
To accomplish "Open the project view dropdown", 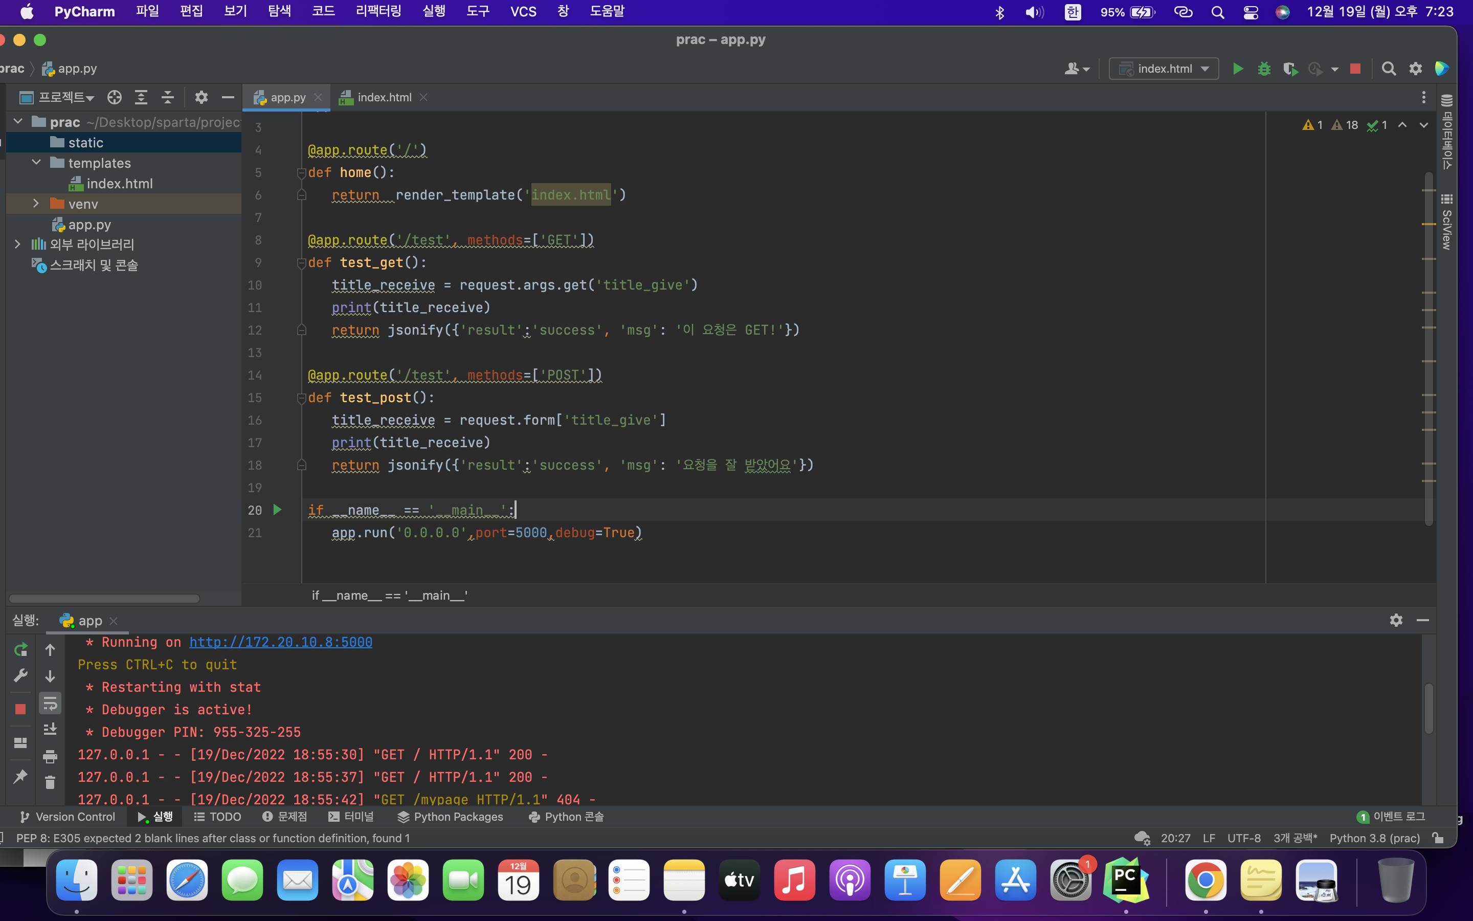I will point(57,97).
